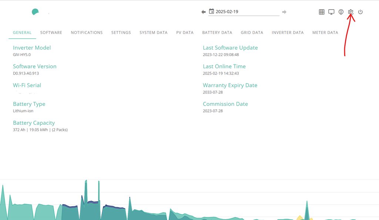The width and height of the screenshot is (379, 220).
Task: Go to next day with right arrow
Action: coord(284,12)
